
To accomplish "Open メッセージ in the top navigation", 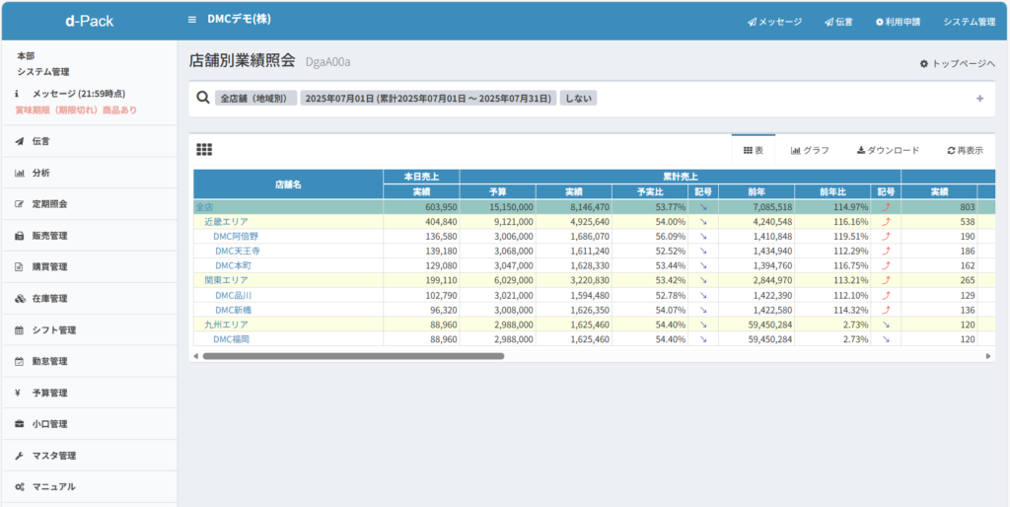I will tap(774, 21).
